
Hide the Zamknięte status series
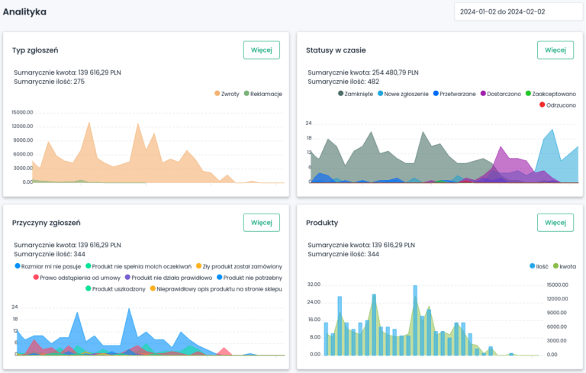[357, 93]
